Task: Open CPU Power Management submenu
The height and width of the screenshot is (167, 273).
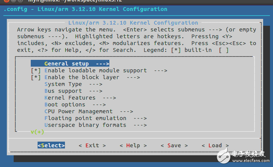Action: click(78, 111)
